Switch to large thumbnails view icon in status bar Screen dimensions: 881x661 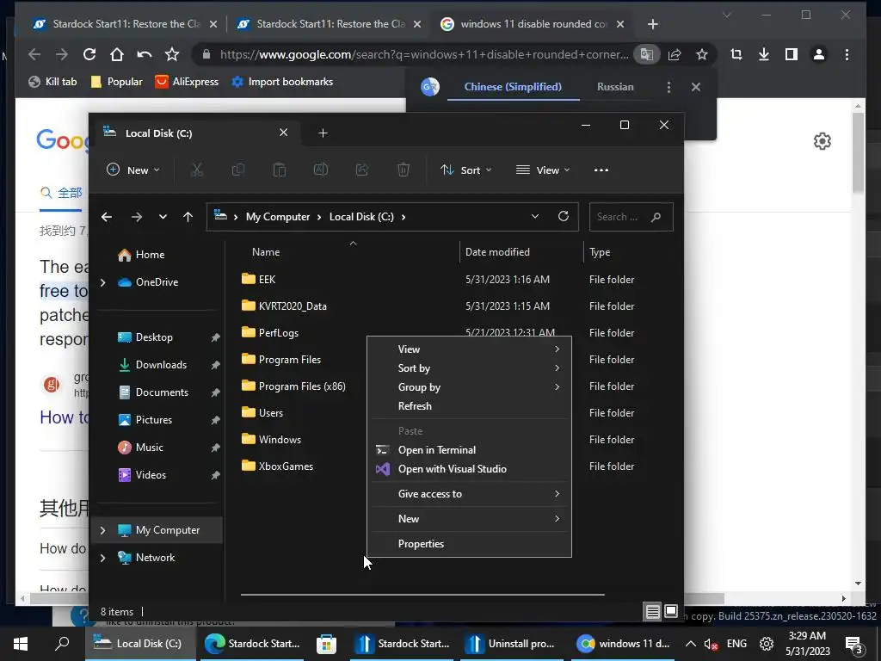pyautogui.click(x=671, y=612)
